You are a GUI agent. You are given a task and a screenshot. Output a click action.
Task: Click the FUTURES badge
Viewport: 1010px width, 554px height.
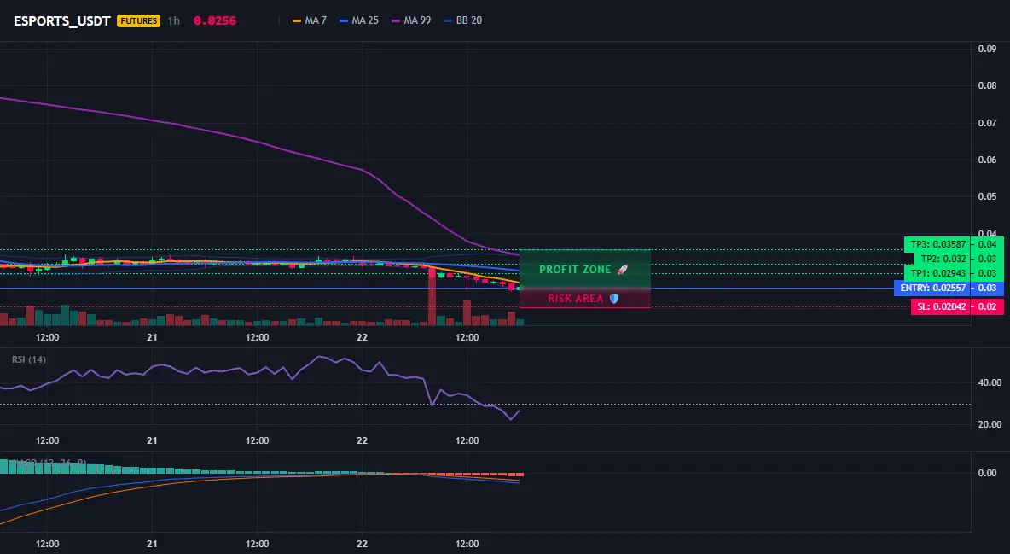point(138,20)
